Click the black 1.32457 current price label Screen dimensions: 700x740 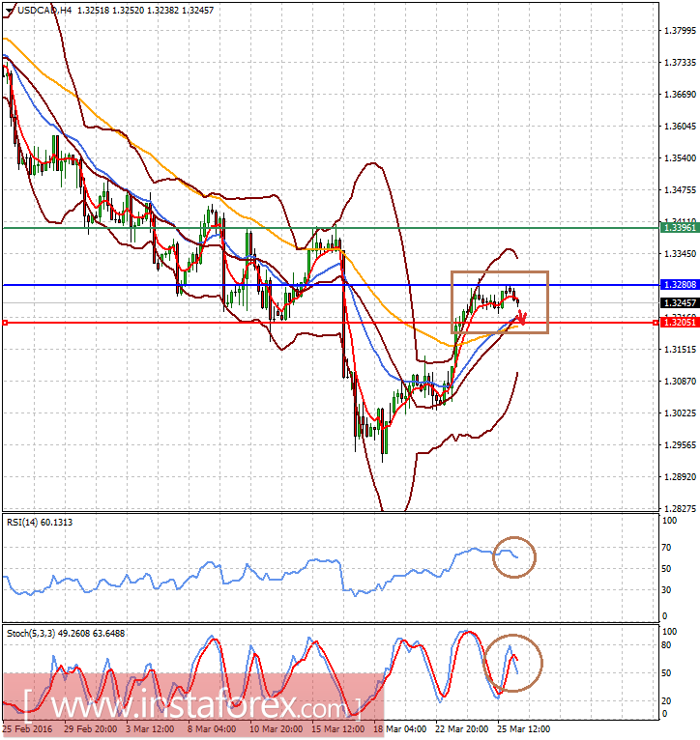677,303
